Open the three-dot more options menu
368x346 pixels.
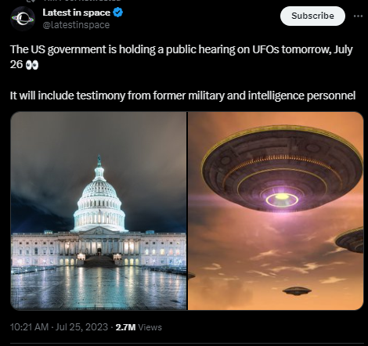358,16
